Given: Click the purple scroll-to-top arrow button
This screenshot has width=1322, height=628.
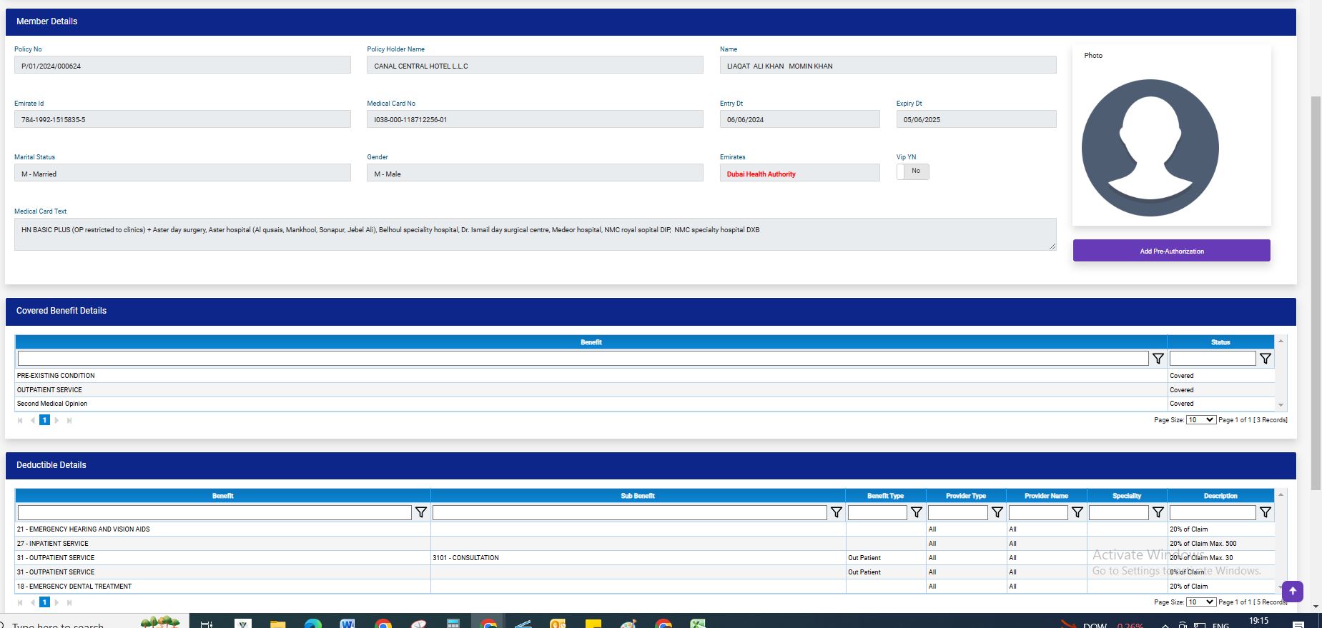Looking at the screenshot, I should click(x=1293, y=591).
